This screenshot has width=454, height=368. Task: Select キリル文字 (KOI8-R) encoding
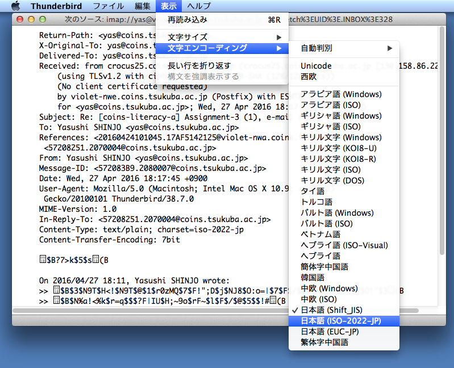tap(344, 159)
